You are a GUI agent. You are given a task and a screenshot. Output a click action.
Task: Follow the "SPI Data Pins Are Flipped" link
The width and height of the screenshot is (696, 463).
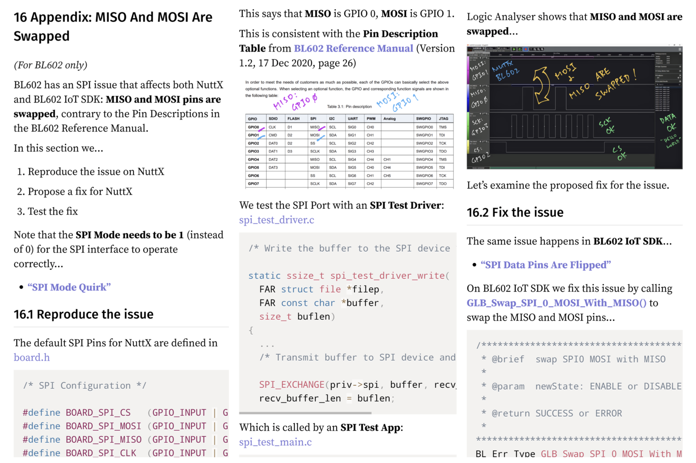click(x=546, y=265)
